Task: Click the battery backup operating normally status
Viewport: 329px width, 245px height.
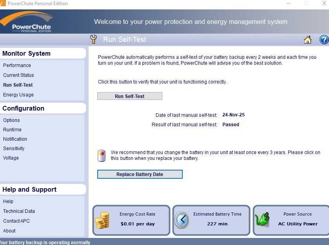Action: [x=45, y=243]
